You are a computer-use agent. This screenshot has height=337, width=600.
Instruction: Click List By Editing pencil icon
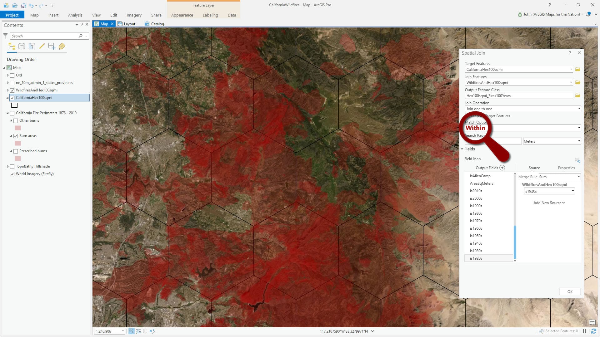click(42, 46)
